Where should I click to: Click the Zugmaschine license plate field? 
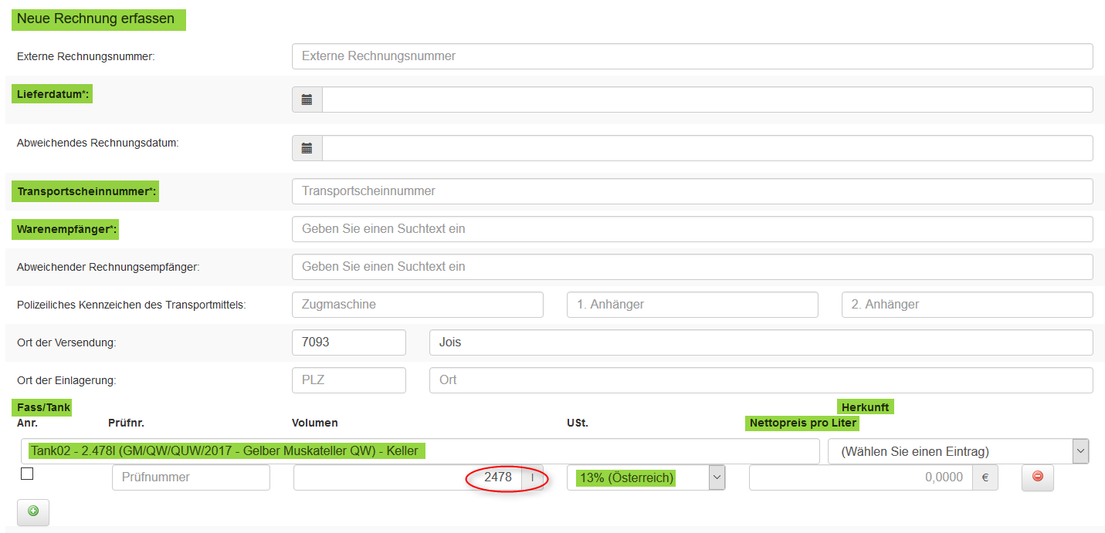(417, 305)
